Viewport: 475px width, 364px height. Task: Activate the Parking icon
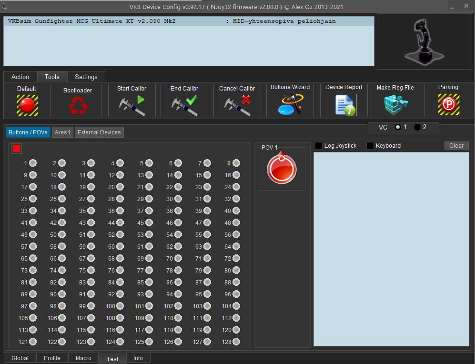[x=449, y=104]
